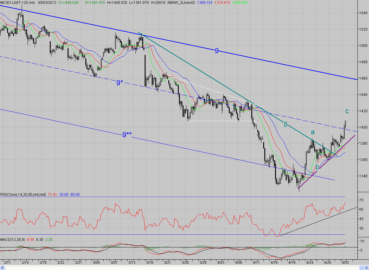
Task: Click the 3/18 date marker on time axis
Action: click(x=149, y=263)
